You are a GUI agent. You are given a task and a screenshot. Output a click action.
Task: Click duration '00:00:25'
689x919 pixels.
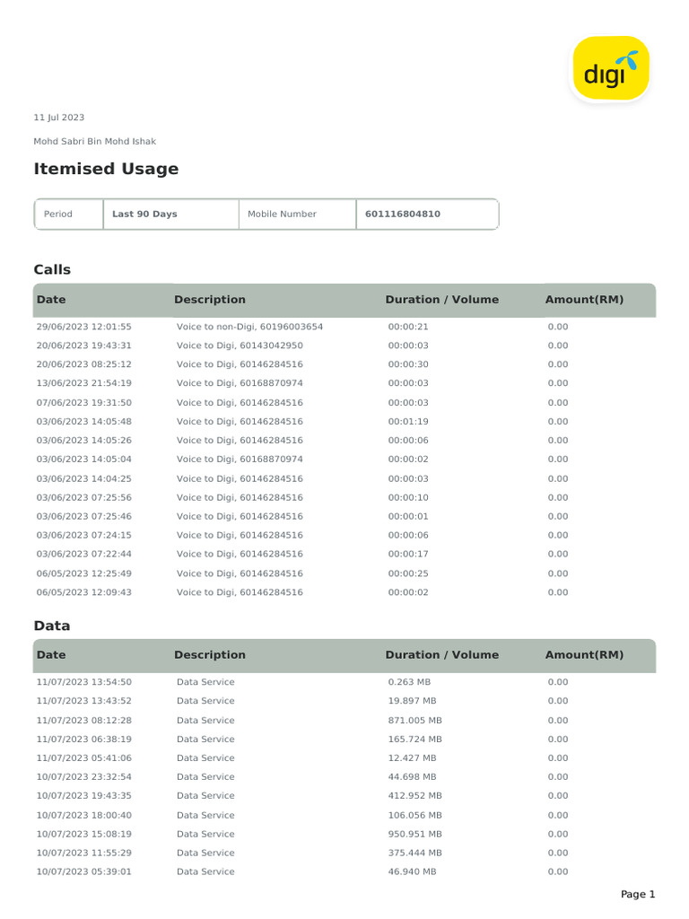pyautogui.click(x=408, y=573)
